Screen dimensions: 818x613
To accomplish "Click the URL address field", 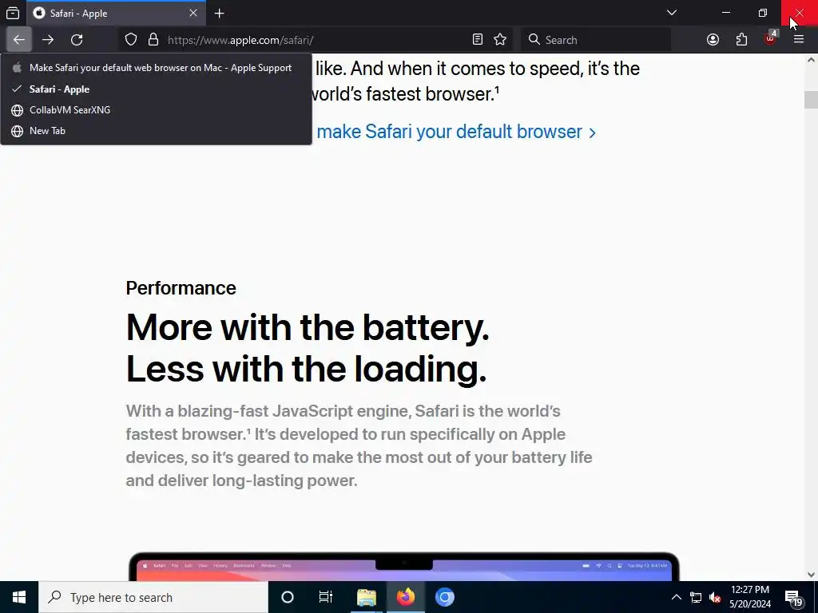I will tap(316, 40).
